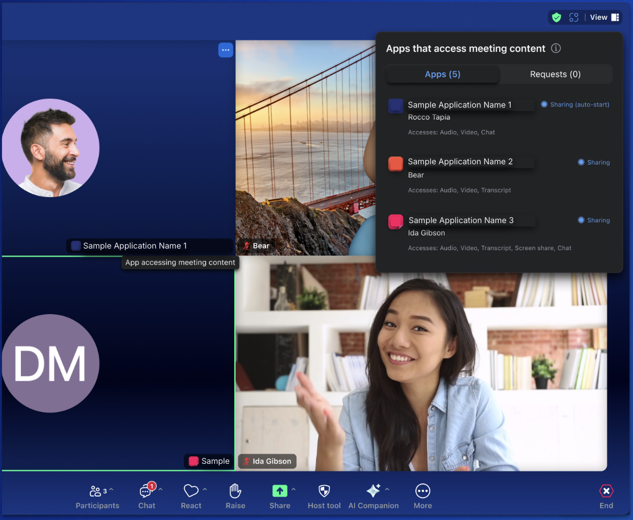Switch to the Apps (5) tab
Image resolution: width=633 pixels, height=520 pixels.
click(x=442, y=74)
